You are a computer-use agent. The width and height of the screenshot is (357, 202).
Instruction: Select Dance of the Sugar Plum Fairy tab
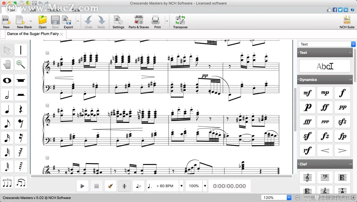33,34
